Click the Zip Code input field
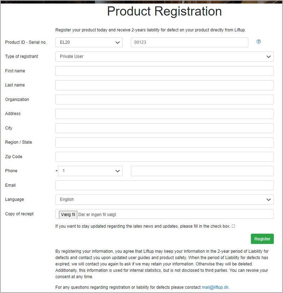The image size is (283, 293). [164, 157]
